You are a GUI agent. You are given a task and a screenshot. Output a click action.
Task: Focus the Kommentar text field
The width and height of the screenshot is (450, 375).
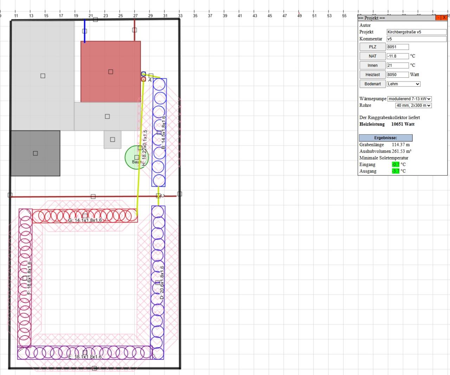(416, 39)
